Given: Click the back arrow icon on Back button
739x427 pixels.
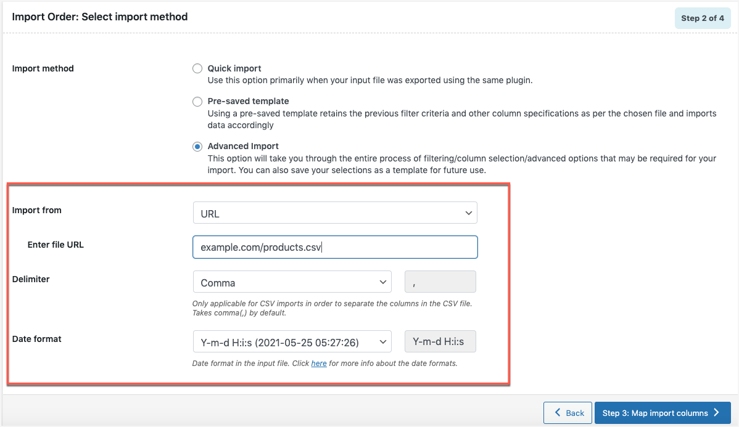Looking at the screenshot, I should pyautogui.click(x=558, y=412).
